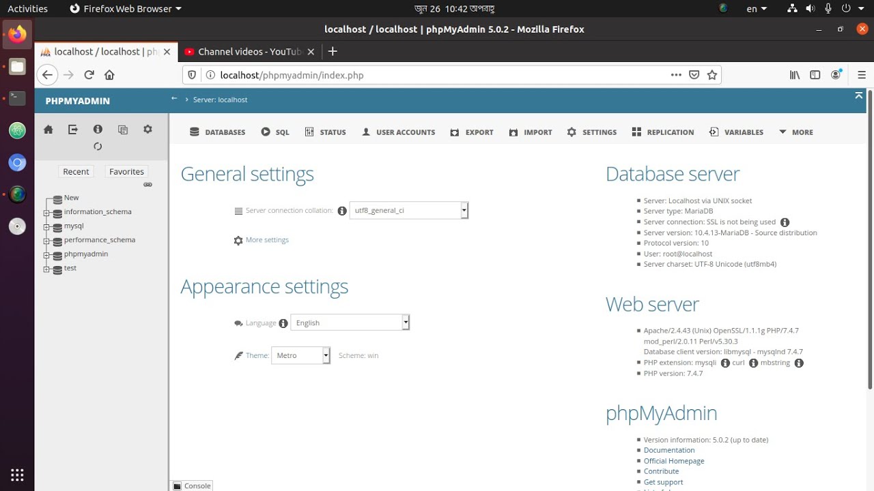Open User Accounts tab
The width and height of the screenshot is (874, 491).
[398, 132]
